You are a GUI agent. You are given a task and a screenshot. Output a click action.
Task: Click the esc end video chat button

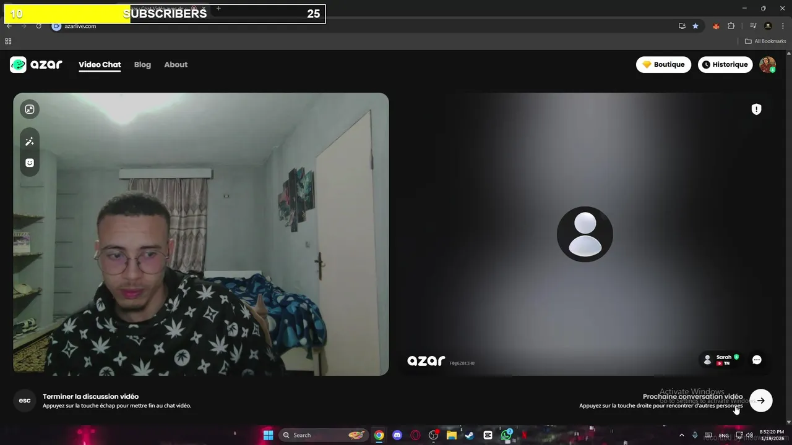pos(25,400)
